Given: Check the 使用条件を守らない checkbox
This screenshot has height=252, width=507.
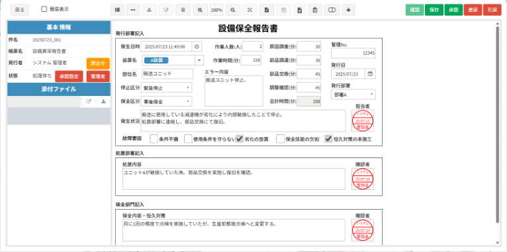Looking at the screenshot, I should 188,139.
